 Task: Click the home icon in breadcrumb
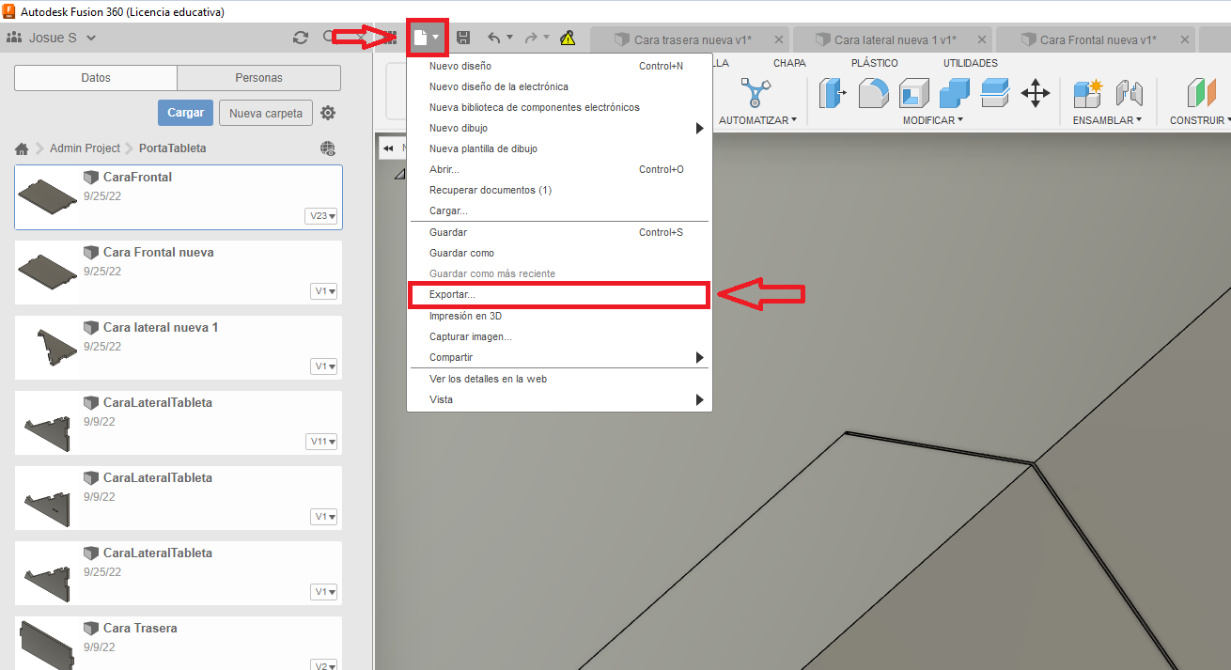(22, 148)
